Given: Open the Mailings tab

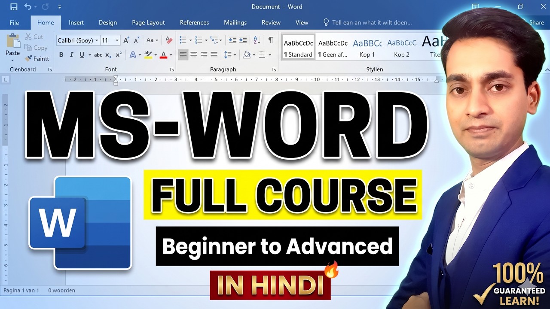Looking at the screenshot, I should pos(235,22).
